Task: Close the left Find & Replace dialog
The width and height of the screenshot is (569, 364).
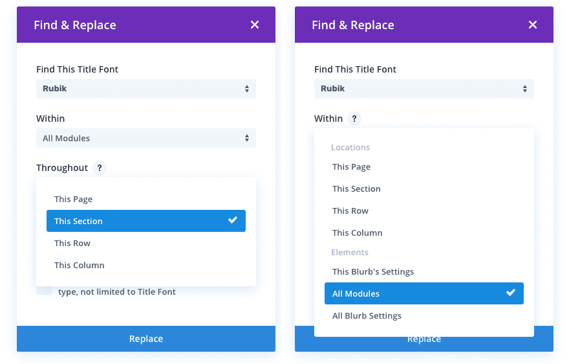Action: click(x=255, y=25)
